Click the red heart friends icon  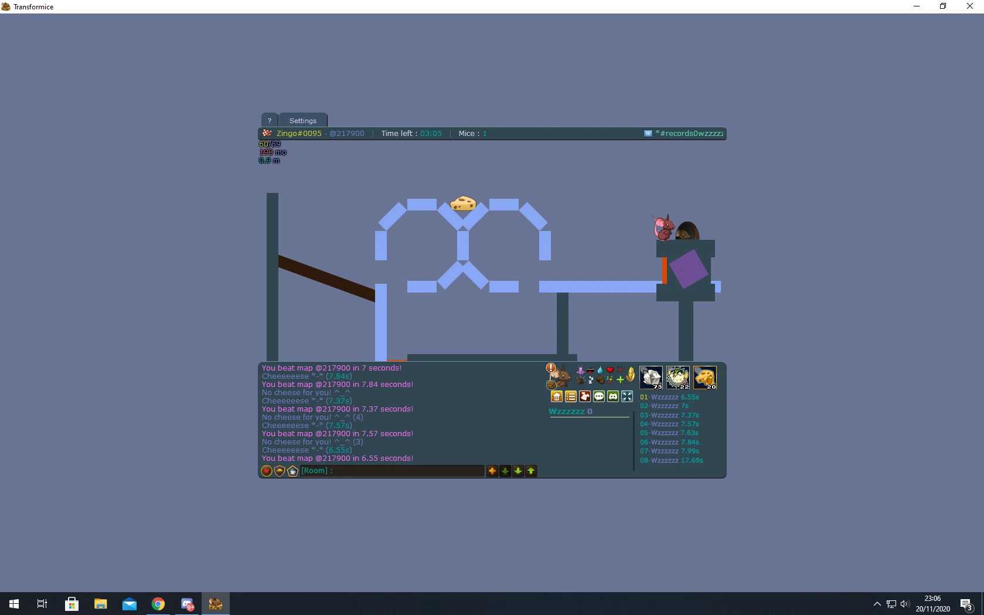[x=267, y=471]
